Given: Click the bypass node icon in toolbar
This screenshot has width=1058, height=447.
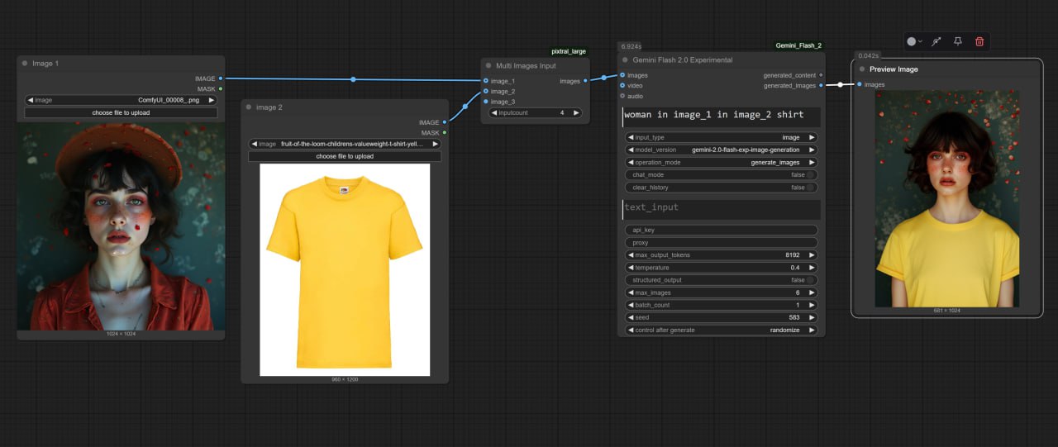Looking at the screenshot, I should [936, 41].
